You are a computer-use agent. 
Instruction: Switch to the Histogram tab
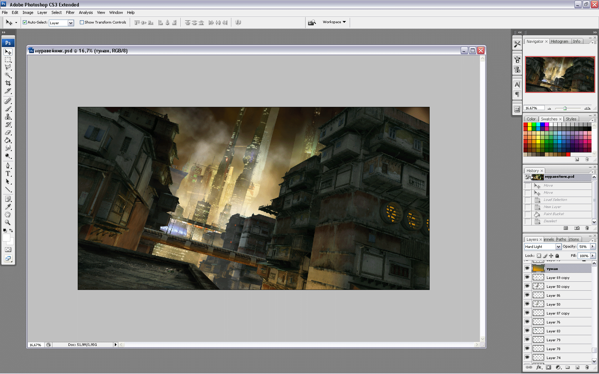559,41
